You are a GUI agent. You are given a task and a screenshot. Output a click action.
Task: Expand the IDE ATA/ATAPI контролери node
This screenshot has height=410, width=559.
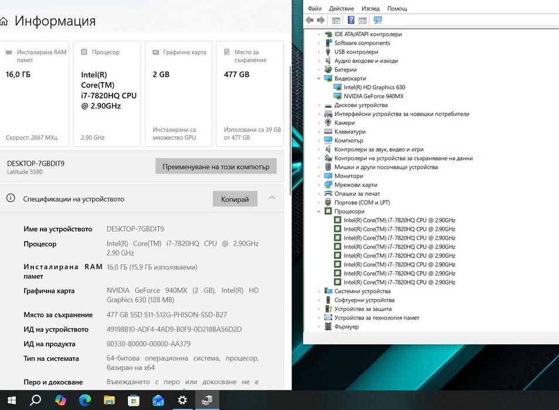click(x=319, y=34)
